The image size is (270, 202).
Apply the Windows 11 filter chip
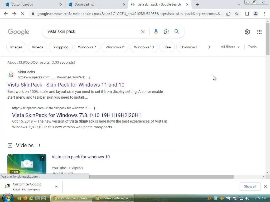(115, 47)
